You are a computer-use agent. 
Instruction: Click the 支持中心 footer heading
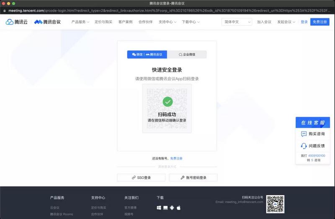tap(98, 198)
